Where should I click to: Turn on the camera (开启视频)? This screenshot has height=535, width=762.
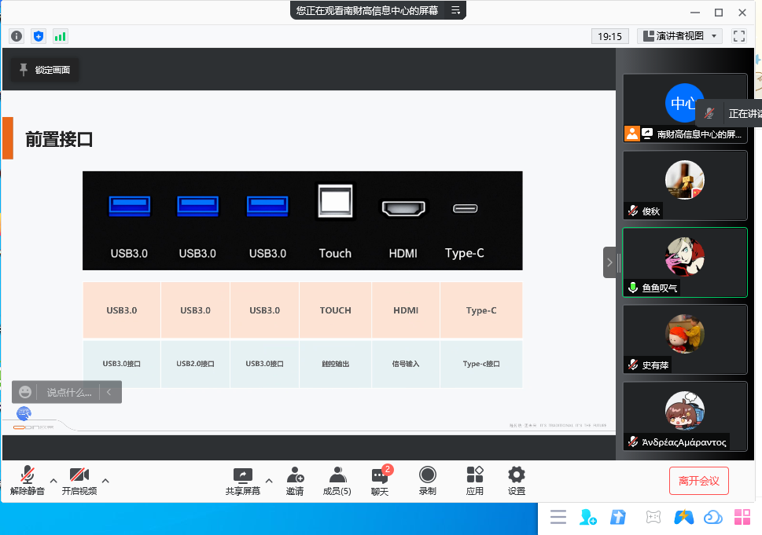point(79,481)
